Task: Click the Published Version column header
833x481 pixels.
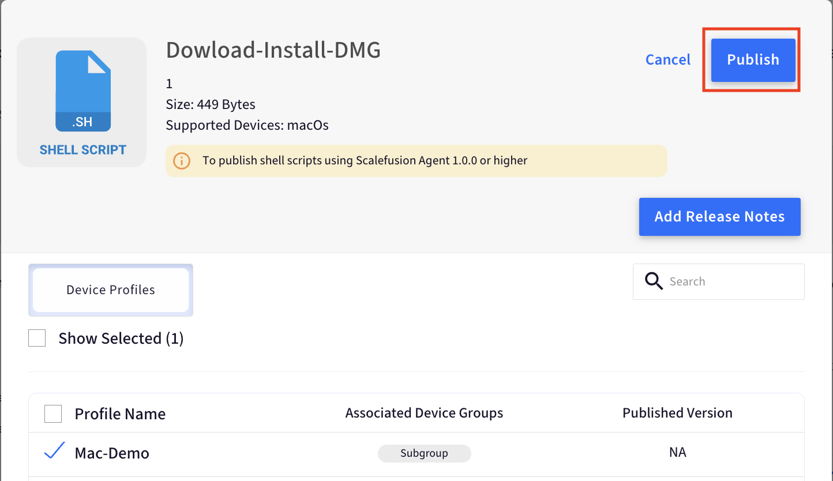Action: coord(677,413)
